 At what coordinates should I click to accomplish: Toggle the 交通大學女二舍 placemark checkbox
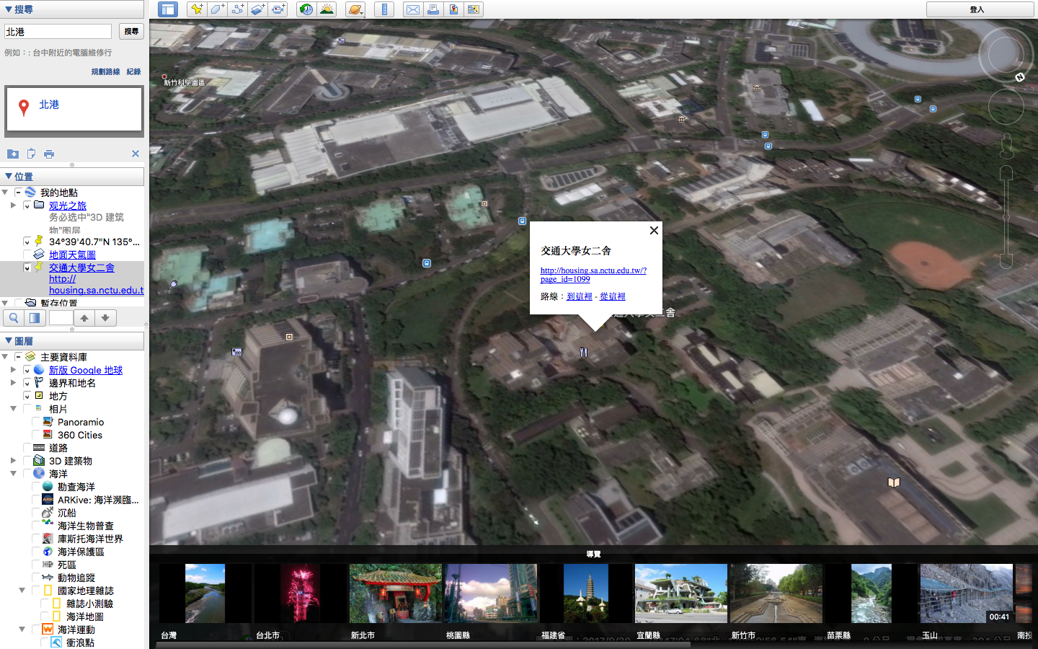pyautogui.click(x=27, y=268)
